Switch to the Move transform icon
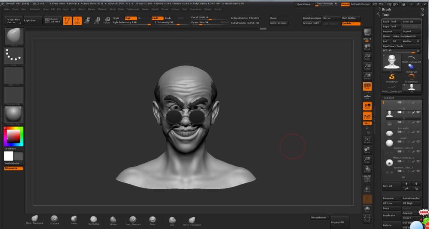This screenshot has width=429, height=229. pyautogui.click(x=87, y=20)
